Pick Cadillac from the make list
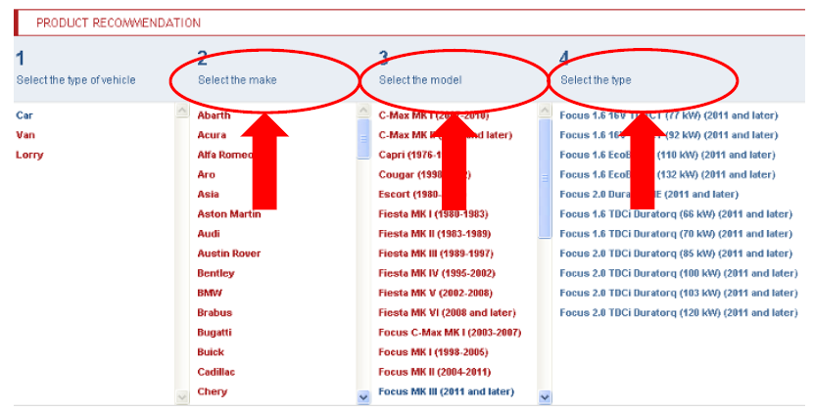 pyautogui.click(x=216, y=372)
